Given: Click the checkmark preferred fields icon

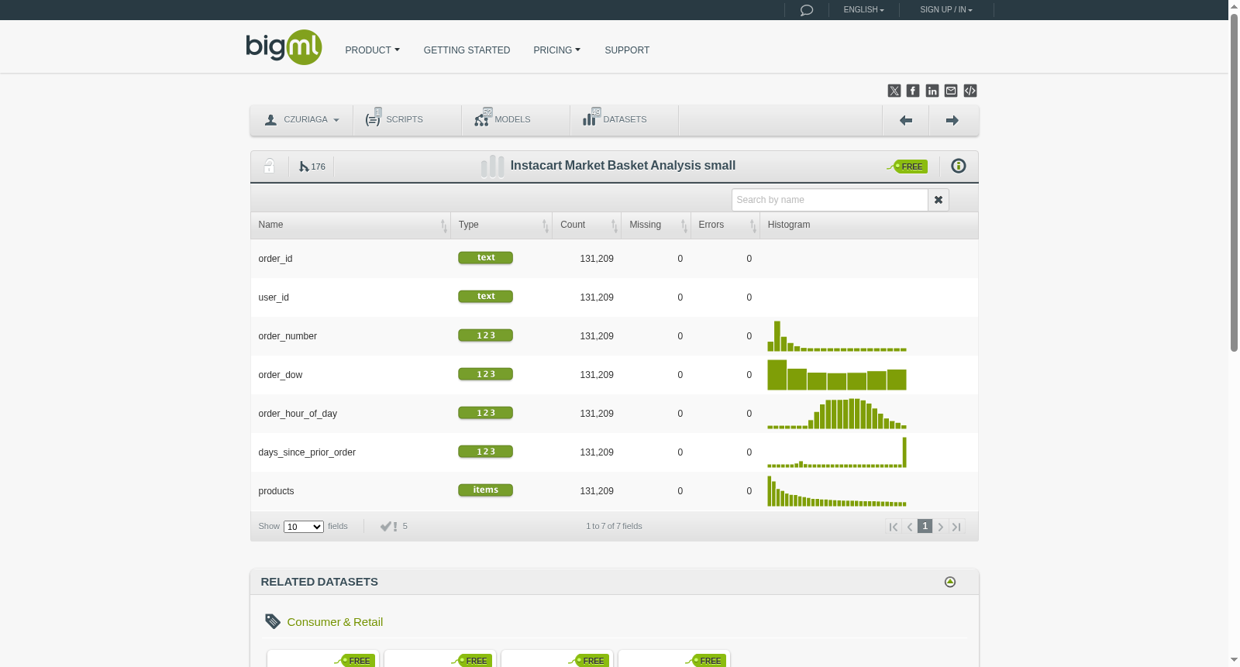Looking at the screenshot, I should 389,527.
